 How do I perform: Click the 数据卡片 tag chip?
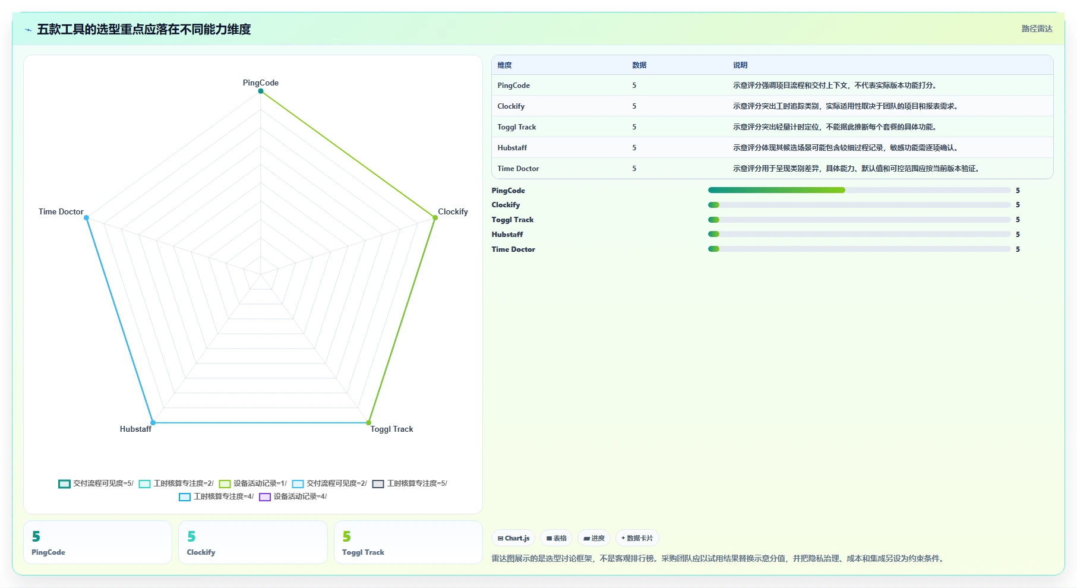[637, 538]
